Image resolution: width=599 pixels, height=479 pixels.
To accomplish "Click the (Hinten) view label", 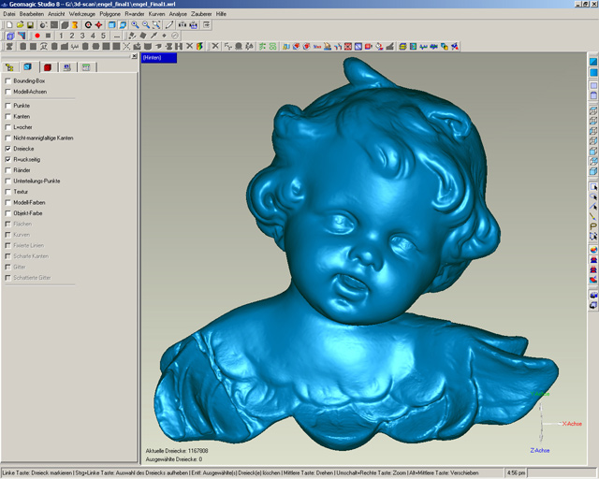I will click(159, 58).
